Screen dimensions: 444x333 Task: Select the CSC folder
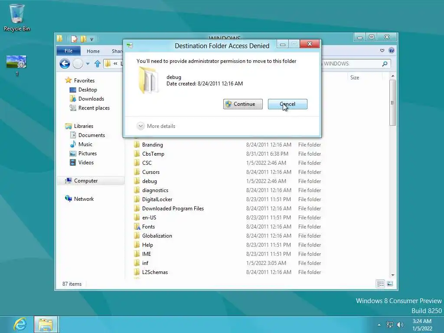click(147, 163)
